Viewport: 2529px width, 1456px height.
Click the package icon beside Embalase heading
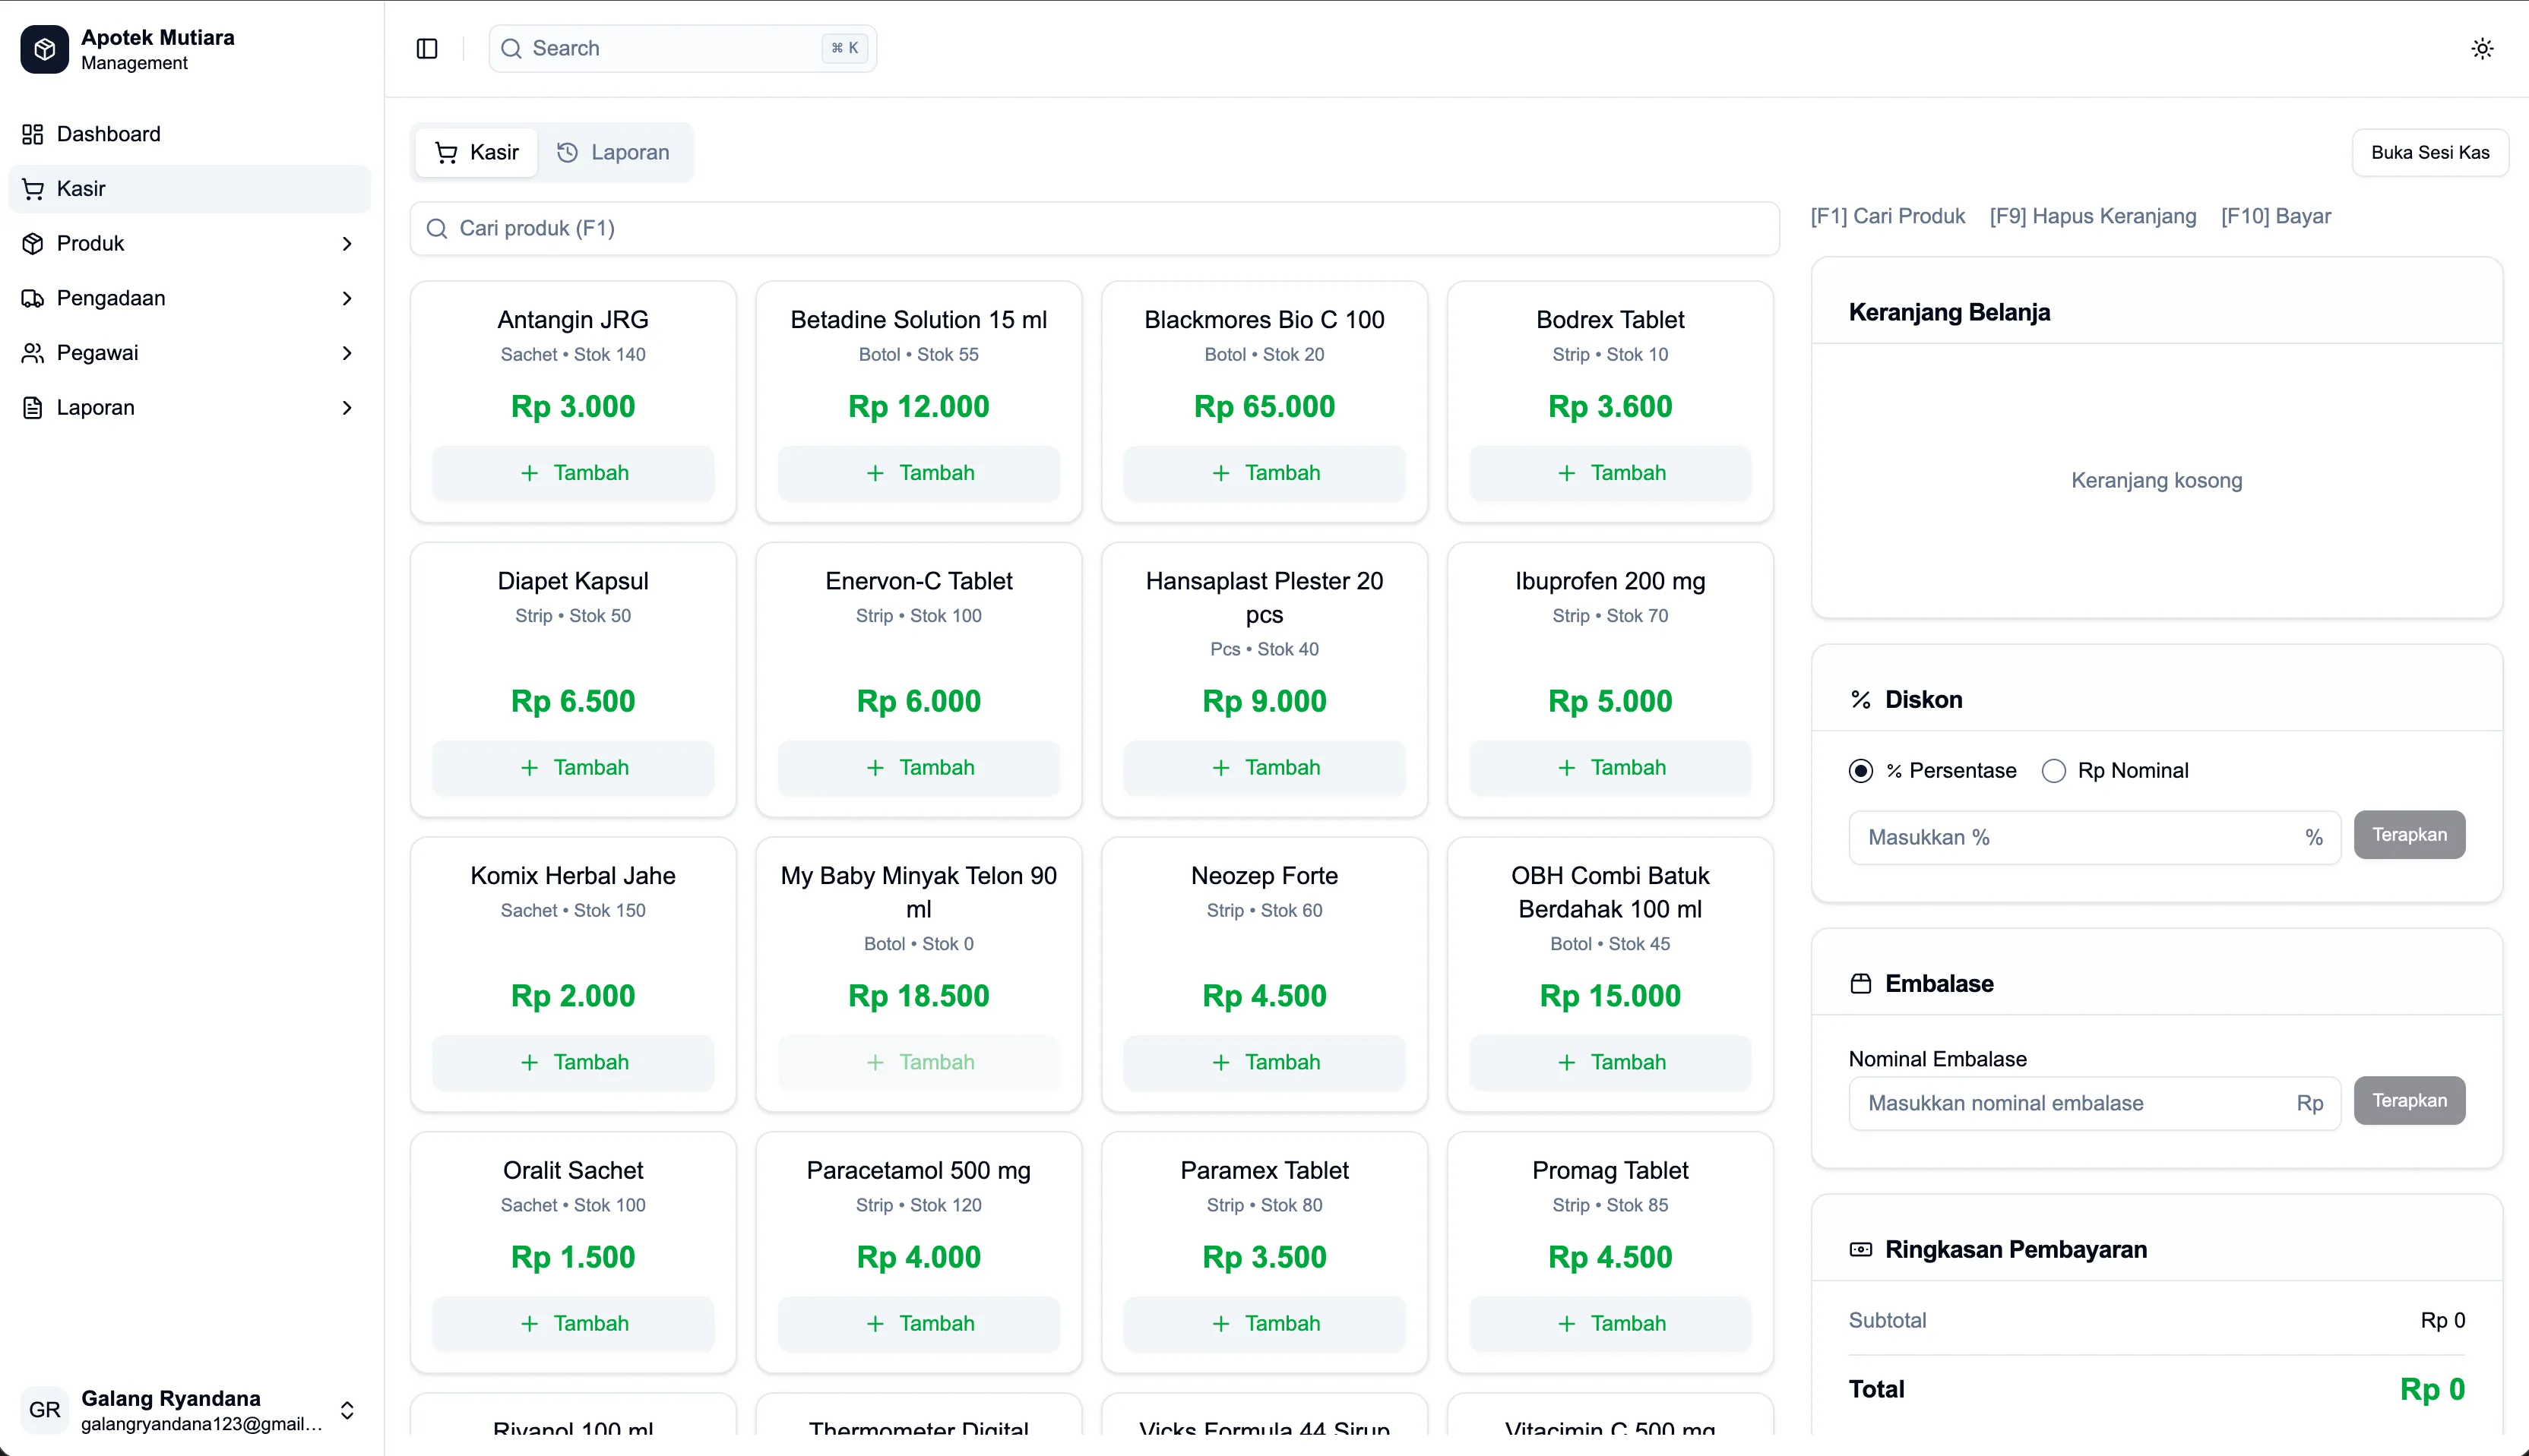point(1861,984)
